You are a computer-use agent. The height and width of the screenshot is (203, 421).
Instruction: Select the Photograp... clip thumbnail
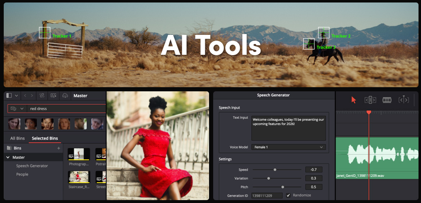coord(79,154)
